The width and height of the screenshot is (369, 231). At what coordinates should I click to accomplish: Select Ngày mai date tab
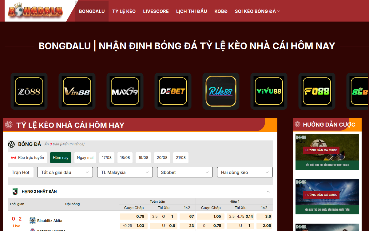[x=85, y=158]
